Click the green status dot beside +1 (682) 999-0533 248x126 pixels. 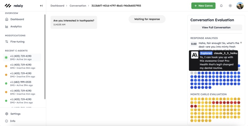(6, 83)
